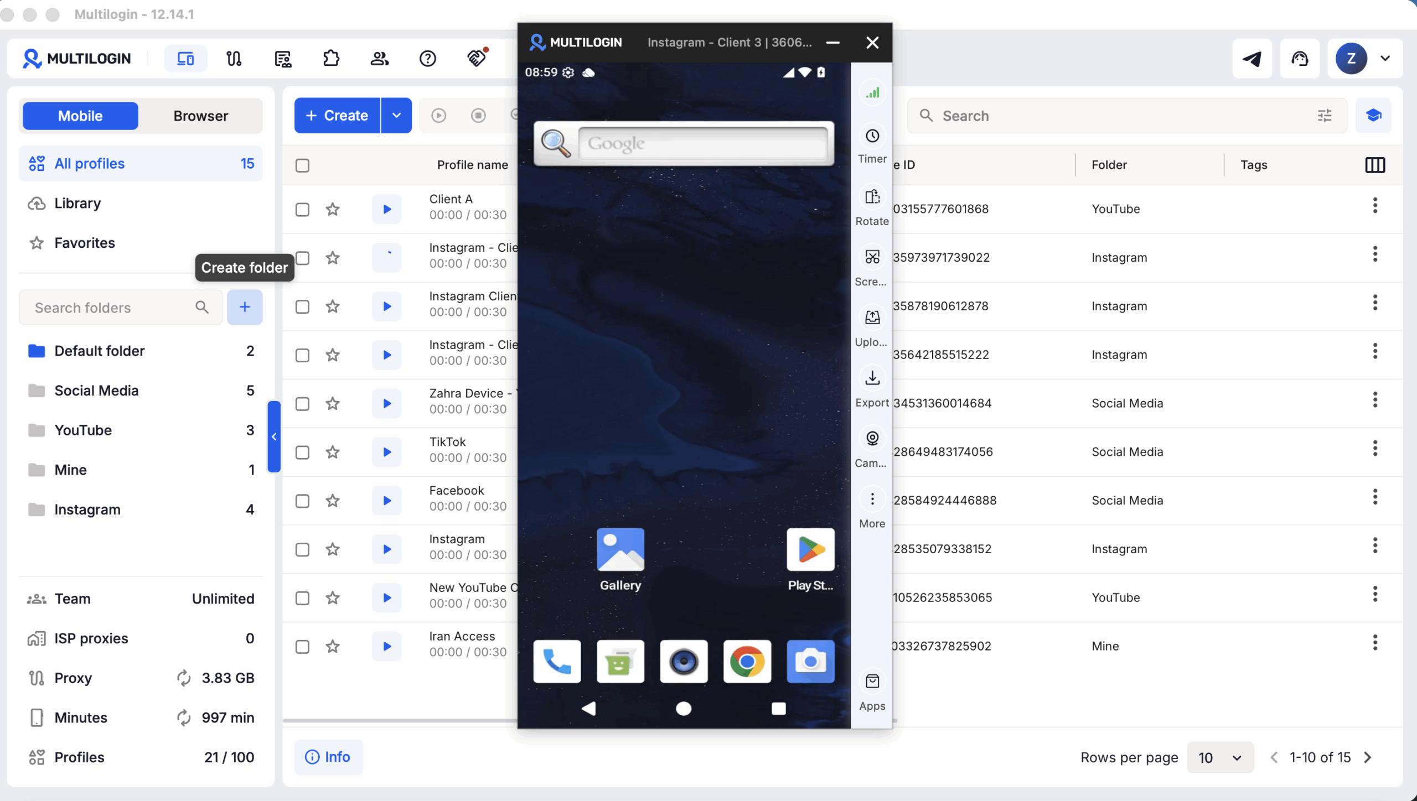Open the support headset icon
Image resolution: width=1417 pixels, height=801 pixels.
pyautogui.click(x=1300, y=59)
